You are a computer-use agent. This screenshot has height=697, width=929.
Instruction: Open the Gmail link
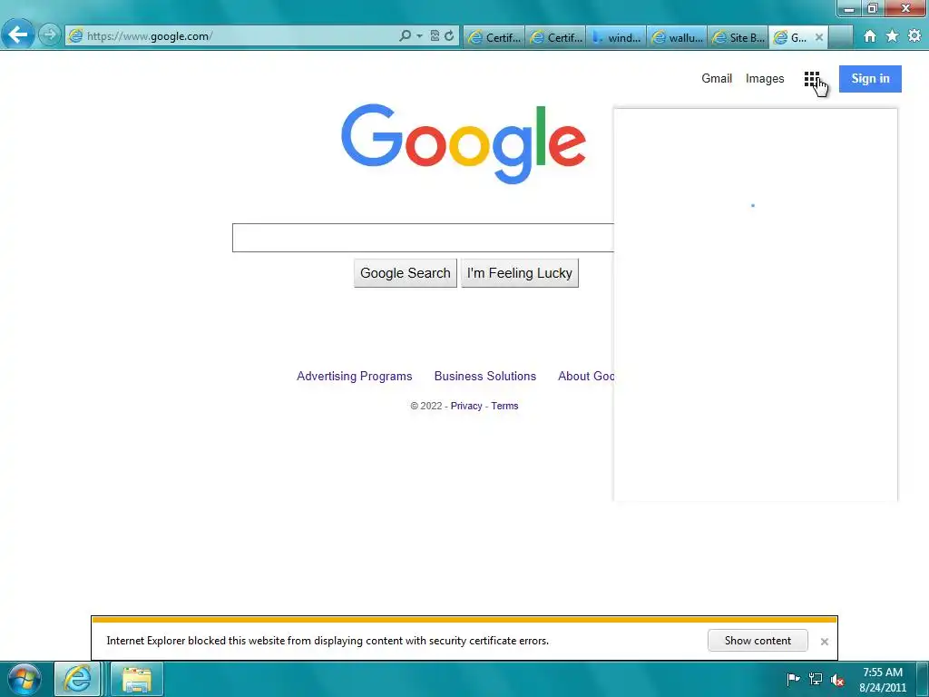click(x=717, y=78)
